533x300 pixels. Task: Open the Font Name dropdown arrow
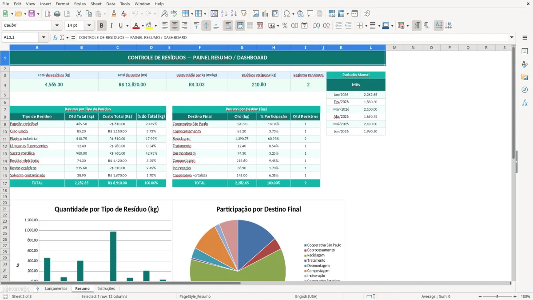tap(56, 26)
